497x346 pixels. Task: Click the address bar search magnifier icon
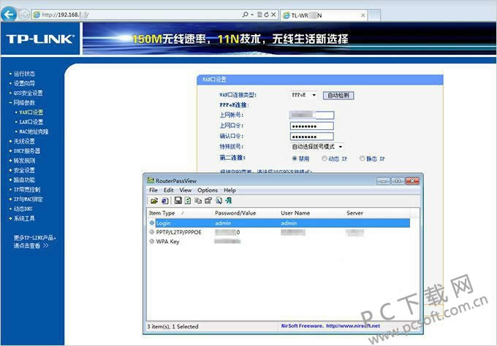(245, 15)
